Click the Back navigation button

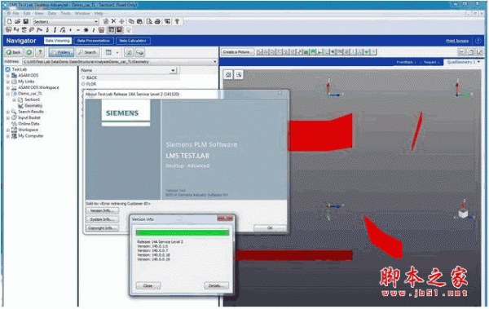click(x=14, y=52)
